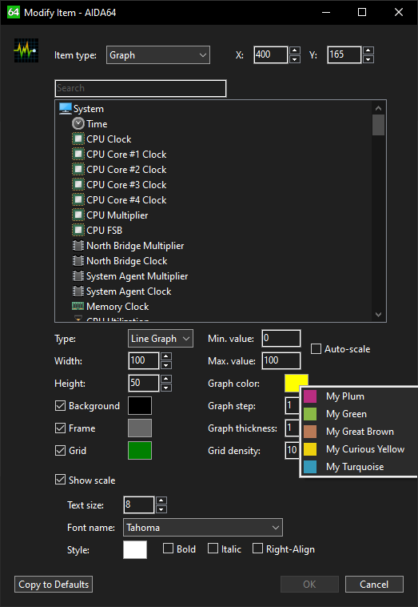
Task: Click the chip icon beside CPU Core #2 Clock
Action: (78, 170)
